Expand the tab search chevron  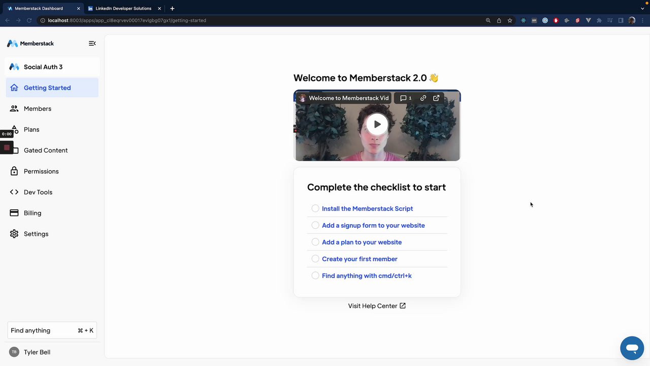coord(642,9)
